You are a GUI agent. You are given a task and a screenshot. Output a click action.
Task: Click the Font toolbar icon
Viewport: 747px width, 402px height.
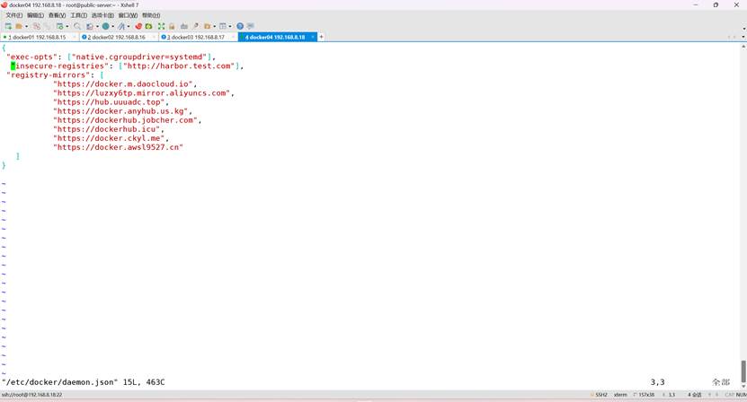click(121, 26)
